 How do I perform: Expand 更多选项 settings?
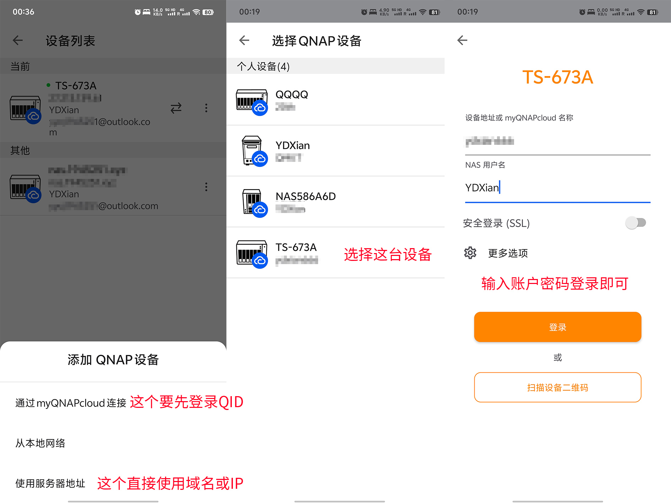point(508,253)
